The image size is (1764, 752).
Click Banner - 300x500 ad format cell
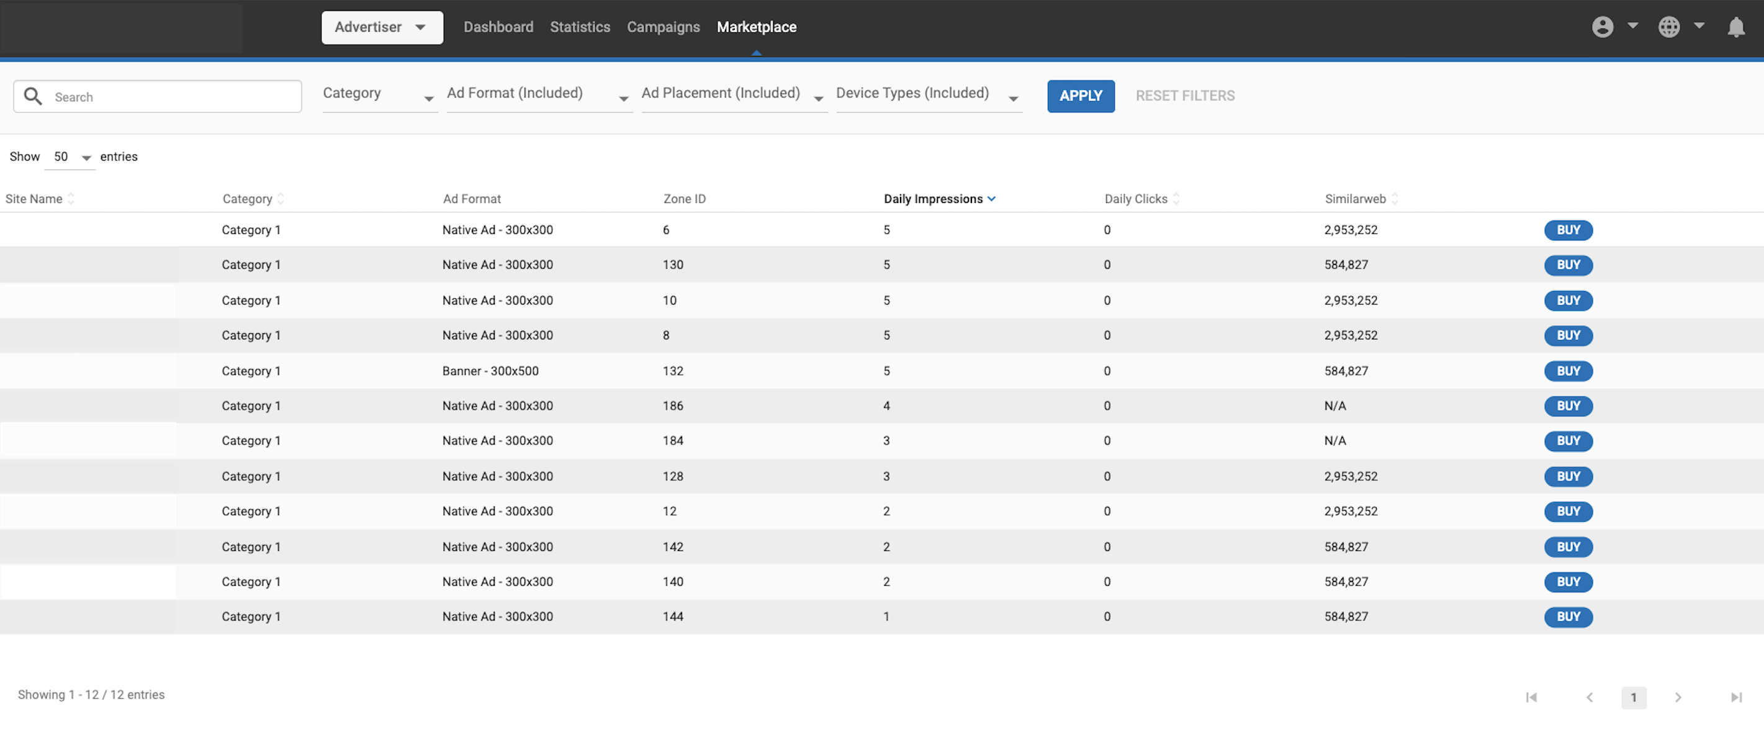point(490,371)
